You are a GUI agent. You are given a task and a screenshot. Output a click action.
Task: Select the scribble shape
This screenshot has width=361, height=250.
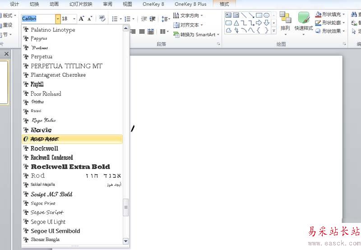[236, 30]
